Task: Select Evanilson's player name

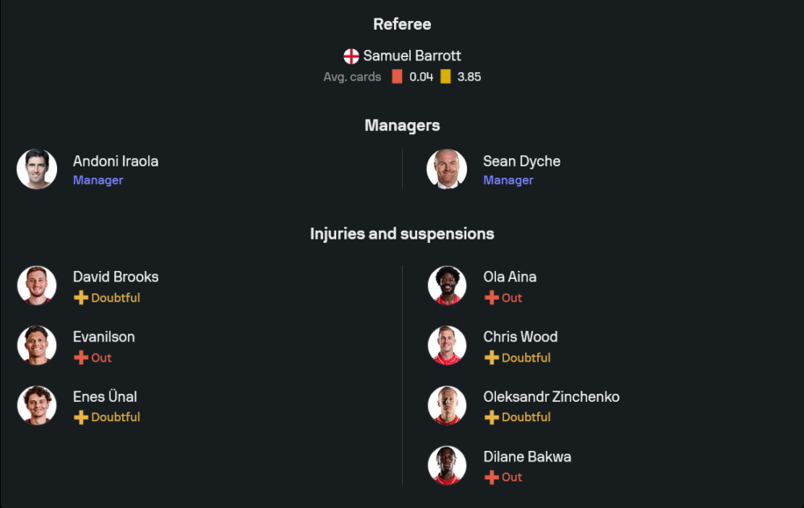Action: 104,337
